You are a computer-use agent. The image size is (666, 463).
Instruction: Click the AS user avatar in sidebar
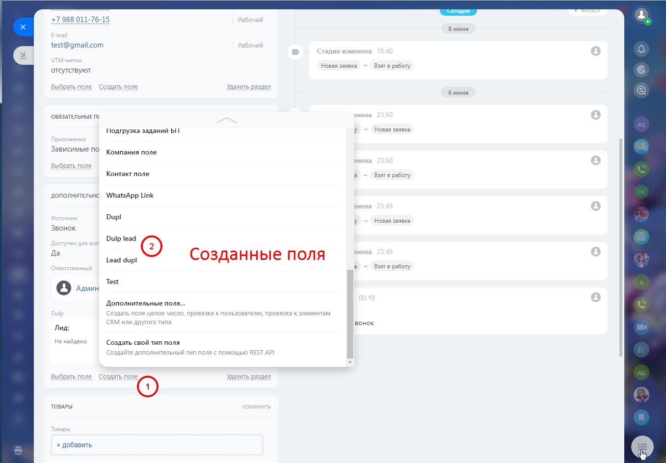[641, 125]
